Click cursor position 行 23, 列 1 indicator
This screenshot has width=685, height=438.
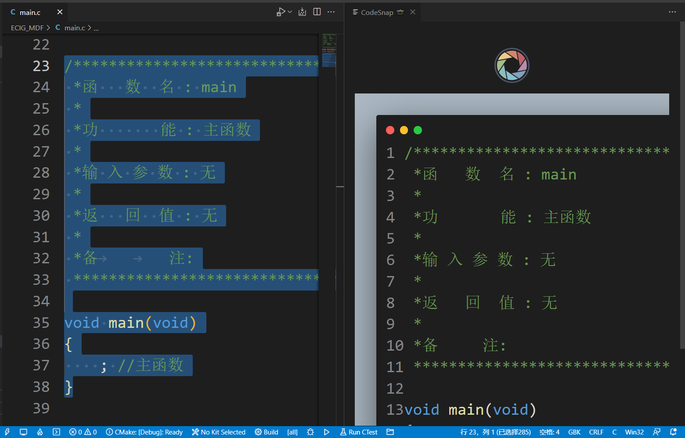pyautogui.click(x=495, y=432)
